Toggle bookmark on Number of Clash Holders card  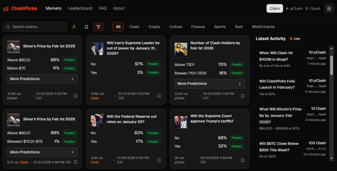tap(243, 96)
